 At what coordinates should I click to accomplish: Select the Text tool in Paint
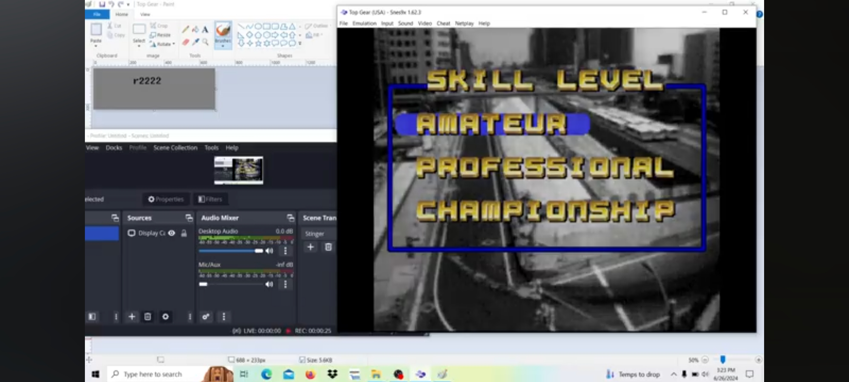pos(205,30)
